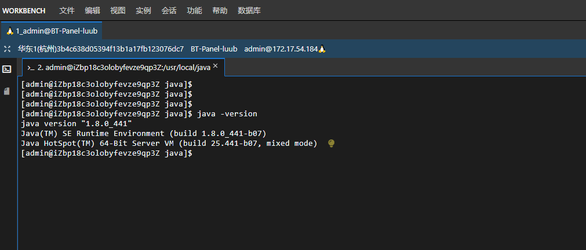
Task: Click the lightbulb hint icon in terminal
Action: coord(331,144)
